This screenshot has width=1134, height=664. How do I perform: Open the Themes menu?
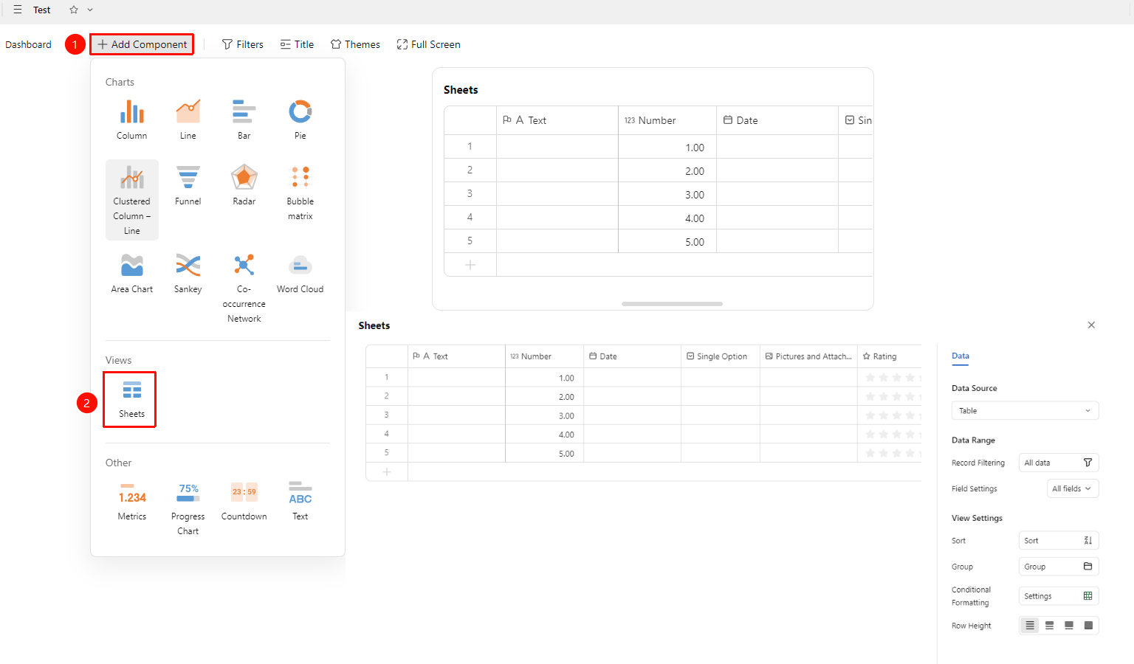(355, 44)
